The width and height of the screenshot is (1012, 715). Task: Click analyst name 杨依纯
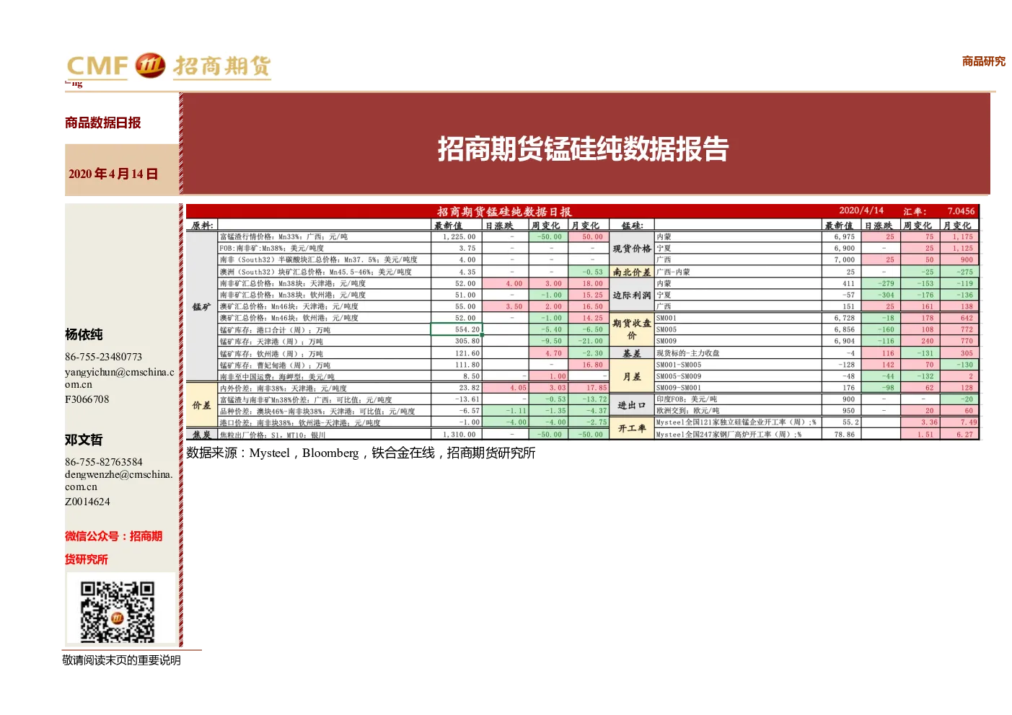pyautogui.click(x=84, y=334)
